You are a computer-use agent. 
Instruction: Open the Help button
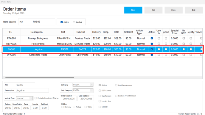(173, 10)
